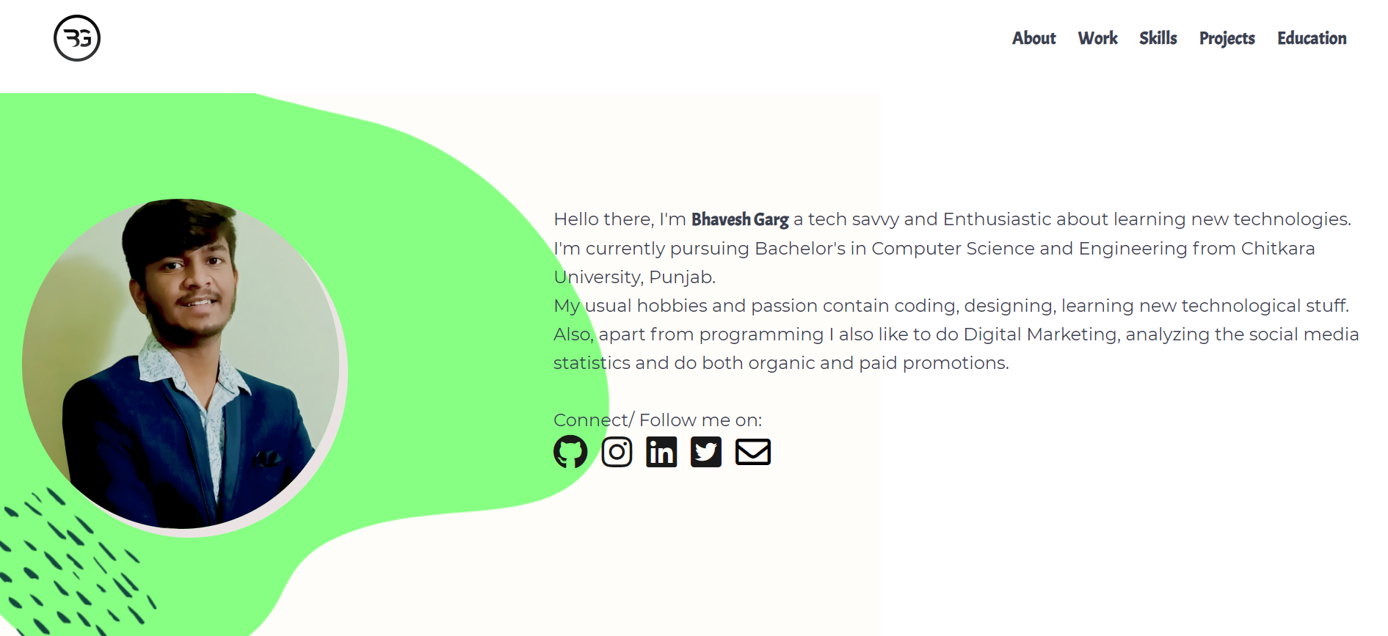Click the 'Hello there' greeting text
The width and height of the screenshot is (1388, 636).
[x=603, y=219]
